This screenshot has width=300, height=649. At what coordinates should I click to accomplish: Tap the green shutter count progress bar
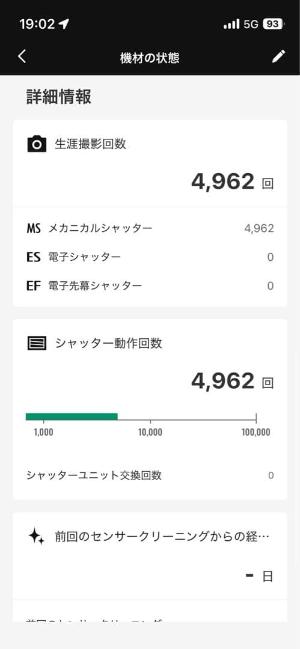72,417
